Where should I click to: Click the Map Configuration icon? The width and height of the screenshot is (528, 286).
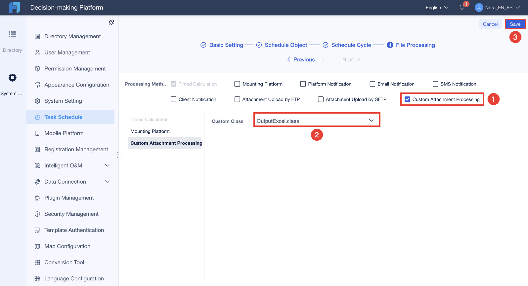[37, 246]
